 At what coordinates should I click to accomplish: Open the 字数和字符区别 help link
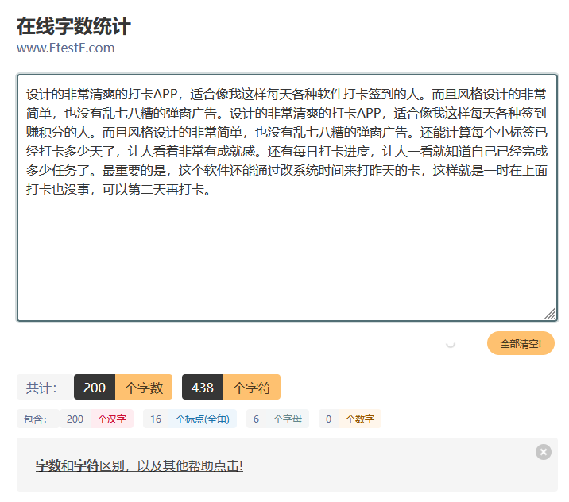139,465
